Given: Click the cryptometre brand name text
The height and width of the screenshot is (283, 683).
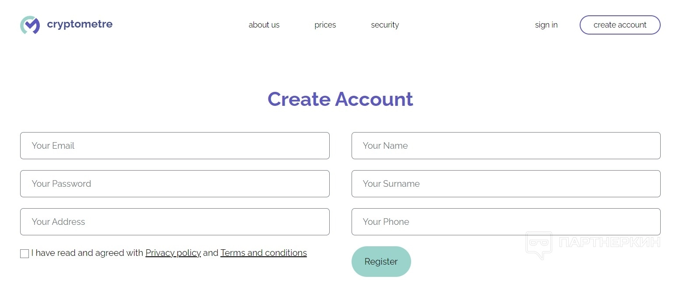Looking at the screenshot, I should coord(80,24).
